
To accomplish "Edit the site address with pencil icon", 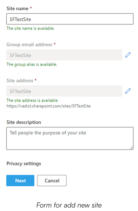I will (x=128, y=91).
